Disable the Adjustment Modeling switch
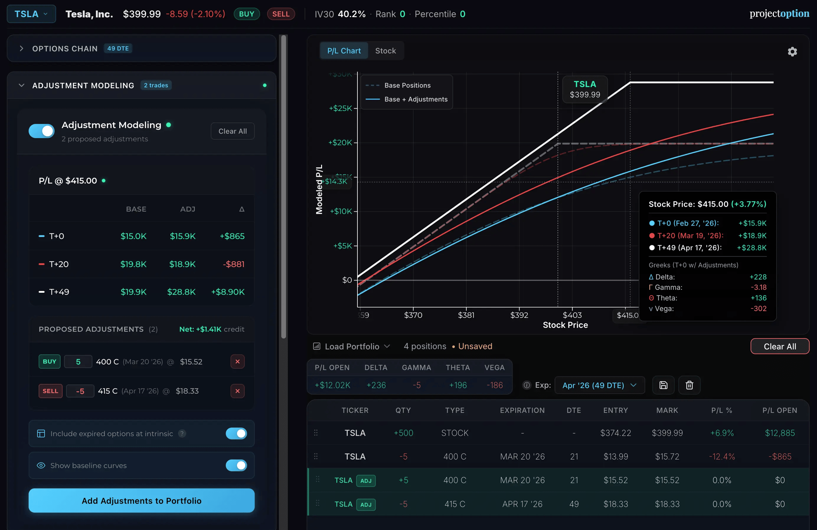Screen dimensions: 817x530 (42, 131)
